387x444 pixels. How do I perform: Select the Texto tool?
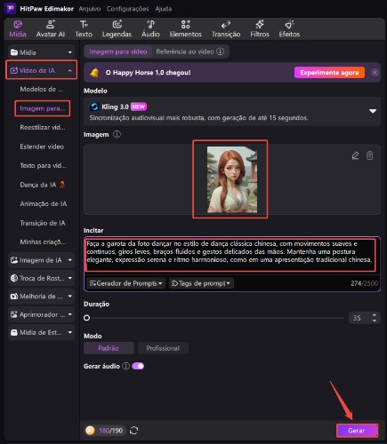point(84,29)
